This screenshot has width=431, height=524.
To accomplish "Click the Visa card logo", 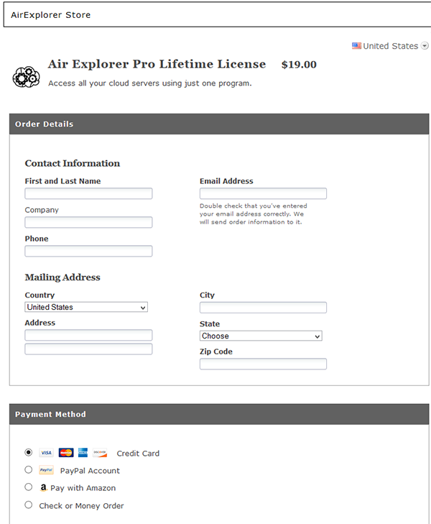I will coord(46,453).
